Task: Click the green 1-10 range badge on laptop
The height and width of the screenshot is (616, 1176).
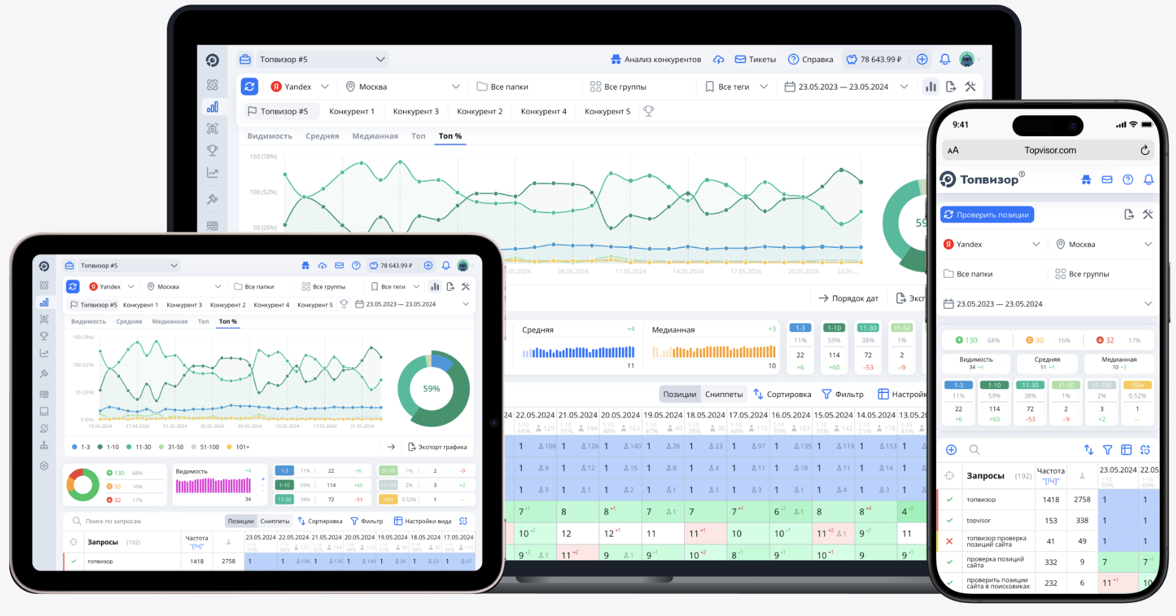Action: pyautogui.click(x=834, y=328)
